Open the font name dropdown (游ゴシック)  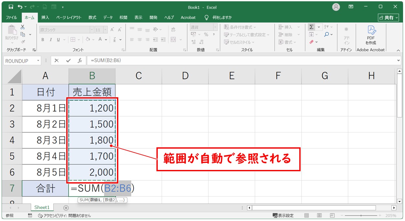(x=91, y=30)
